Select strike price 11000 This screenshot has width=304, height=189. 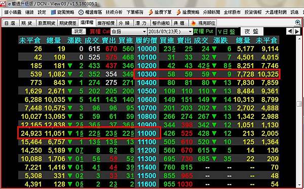coord(147,133)
